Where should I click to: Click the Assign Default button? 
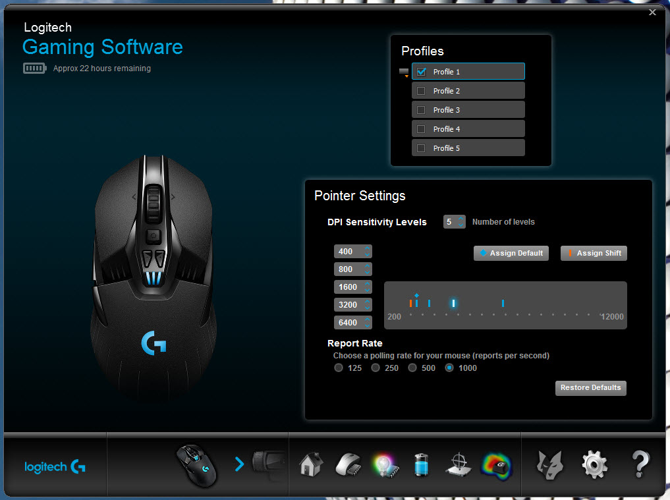tap(511, 253)
